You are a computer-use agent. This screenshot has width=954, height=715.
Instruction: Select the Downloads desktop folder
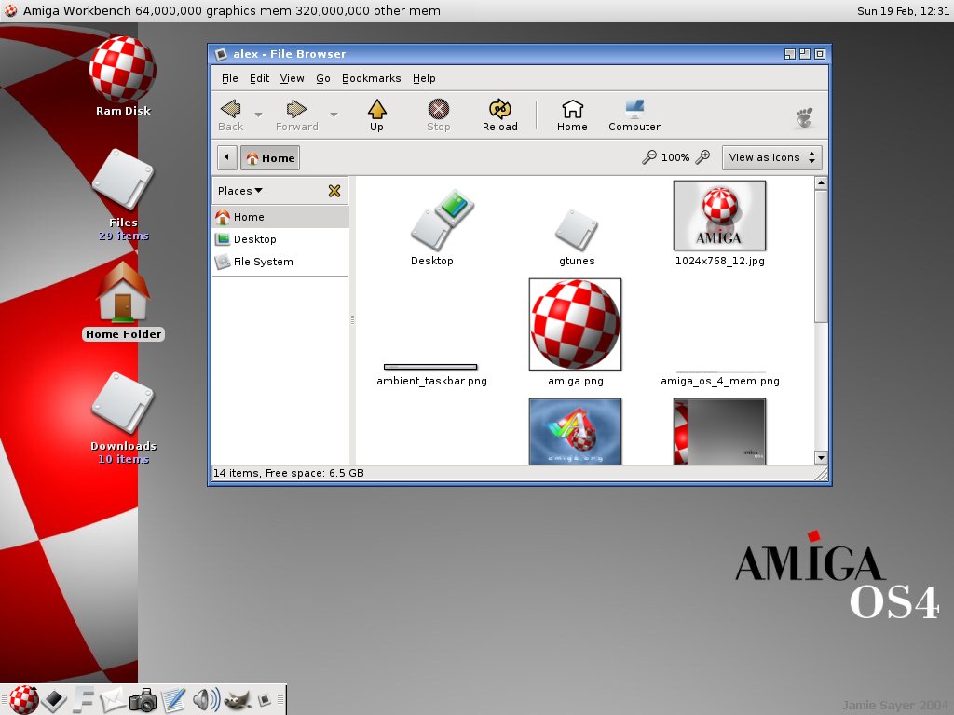[123, 418]
